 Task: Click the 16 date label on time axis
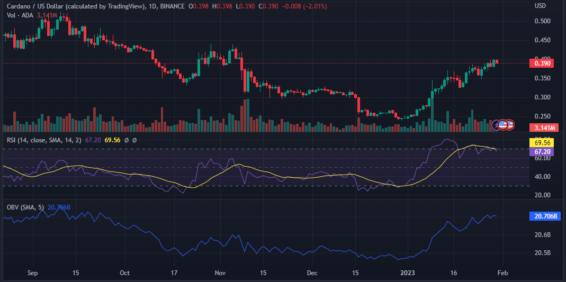453,274
